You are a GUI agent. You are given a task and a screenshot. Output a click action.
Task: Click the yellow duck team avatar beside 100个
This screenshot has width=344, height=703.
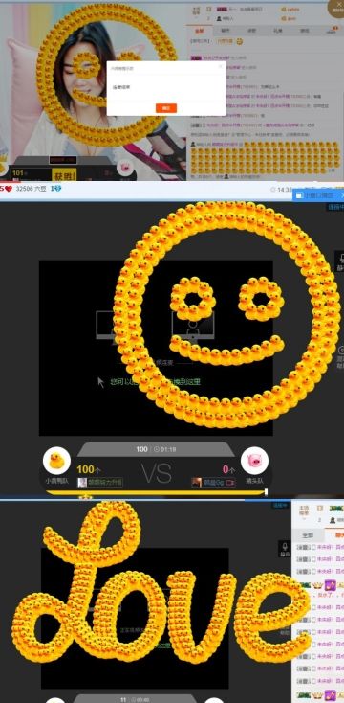coord(56,461)
